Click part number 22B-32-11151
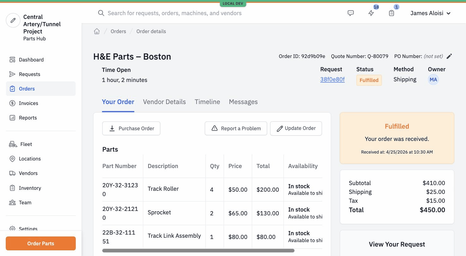466x256 pixels. point(119,237)
